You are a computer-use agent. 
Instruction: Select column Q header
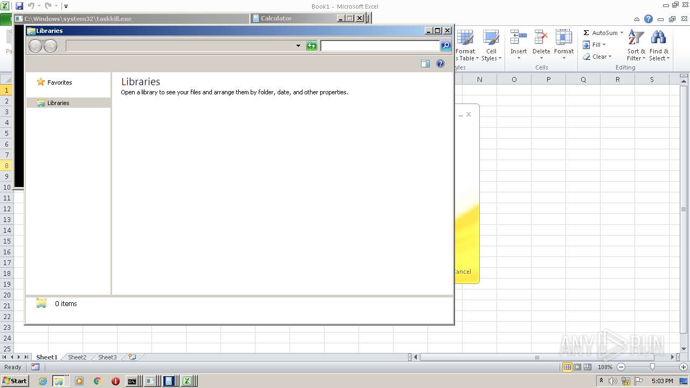(x=583, y=79)
